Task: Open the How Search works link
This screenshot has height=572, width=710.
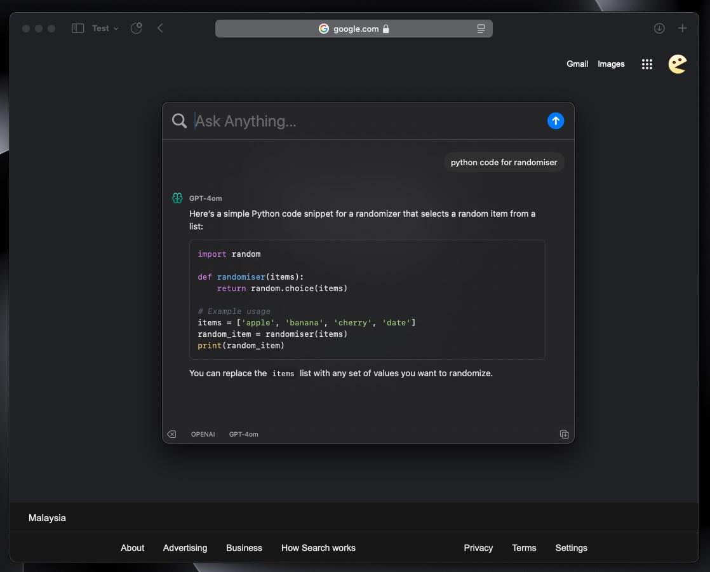Action: coord(318,548)
